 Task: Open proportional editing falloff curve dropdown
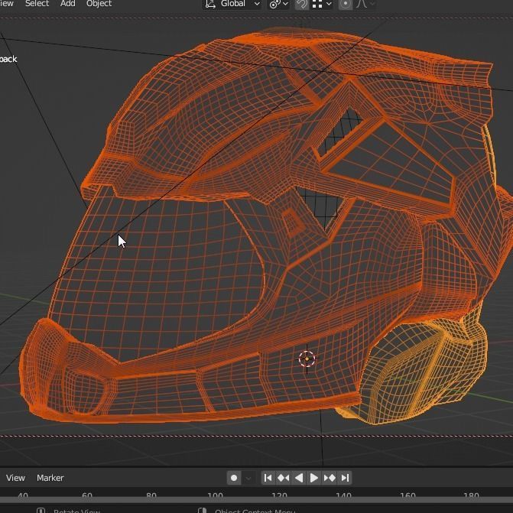(365, 4)
